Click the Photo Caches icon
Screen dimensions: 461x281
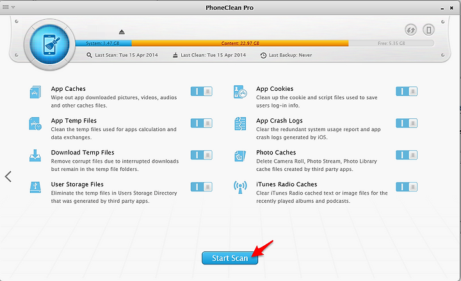(240, 156)
